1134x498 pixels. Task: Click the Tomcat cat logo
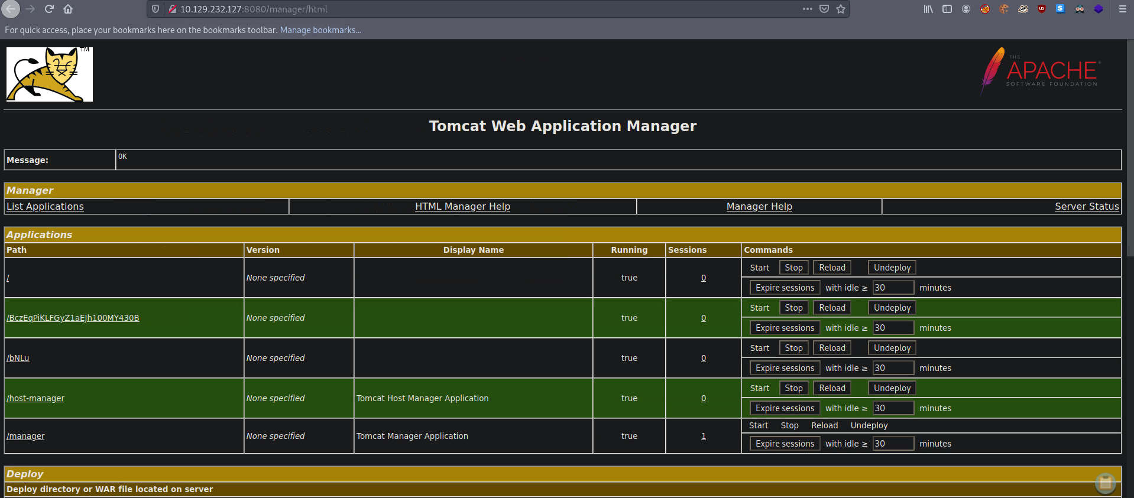tap(50, 74)
